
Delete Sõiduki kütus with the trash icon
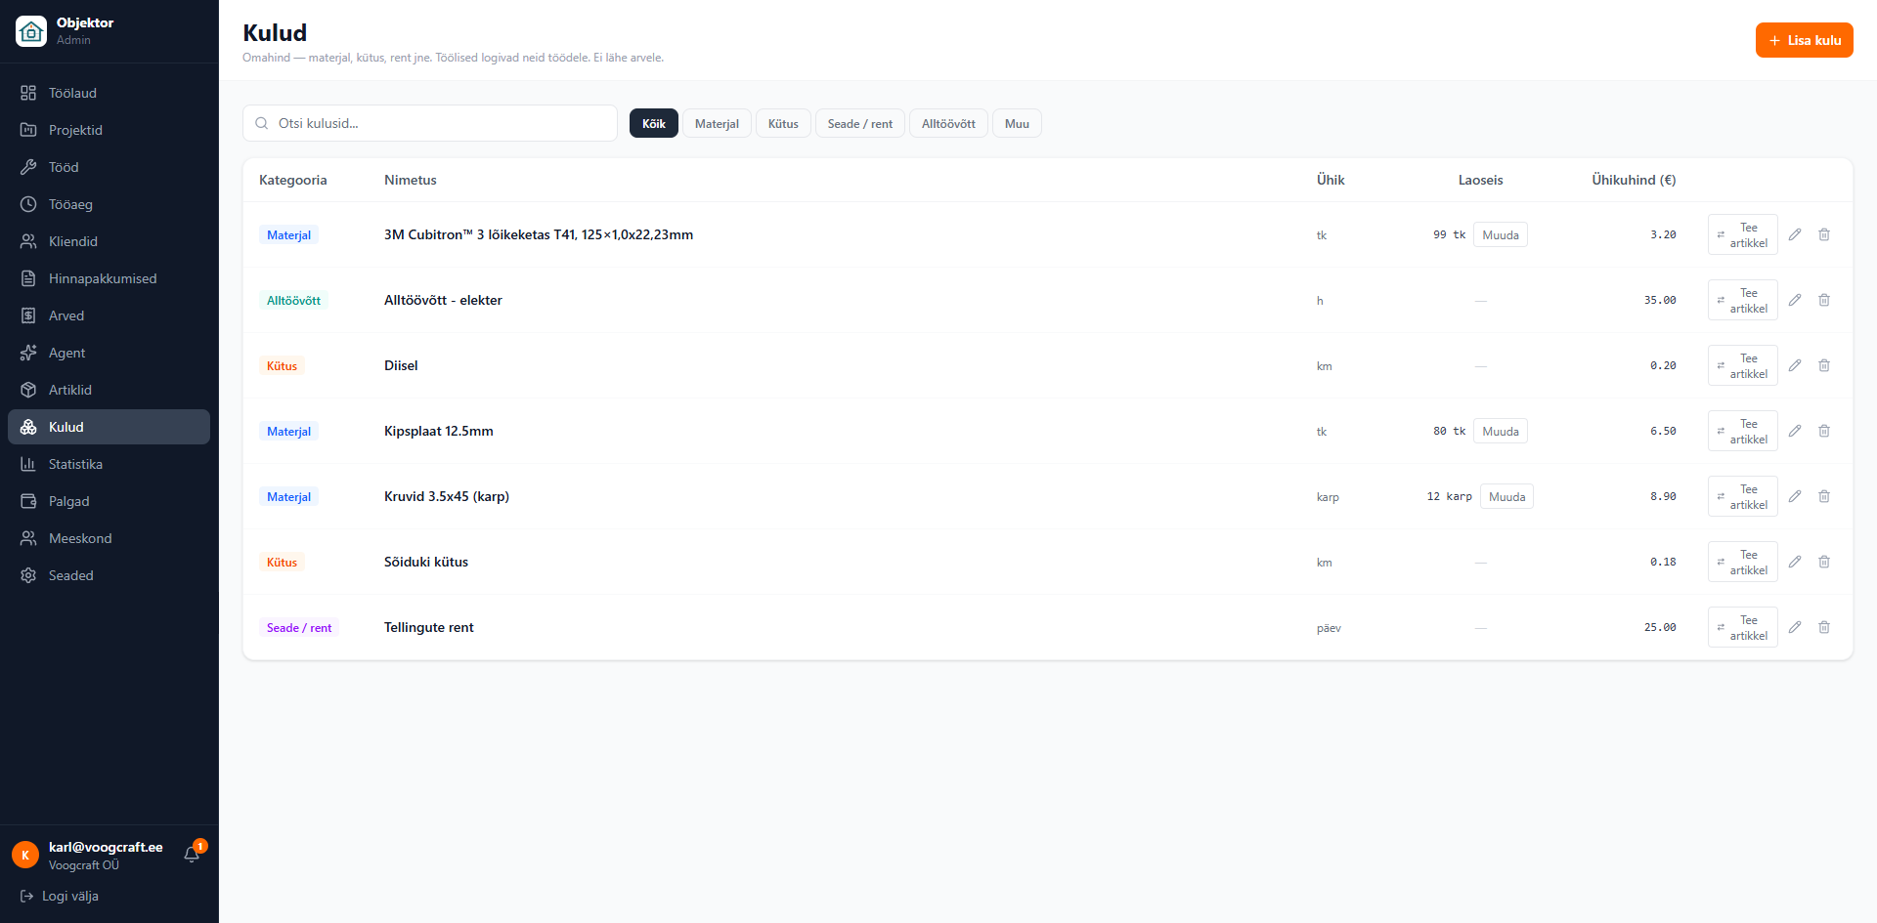[1824, 562]
